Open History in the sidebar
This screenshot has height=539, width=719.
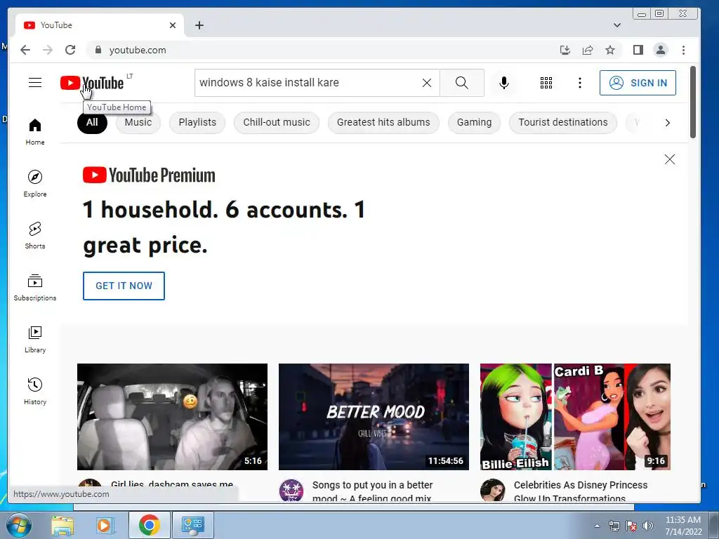pyautogui.click(x=35, y=391)
